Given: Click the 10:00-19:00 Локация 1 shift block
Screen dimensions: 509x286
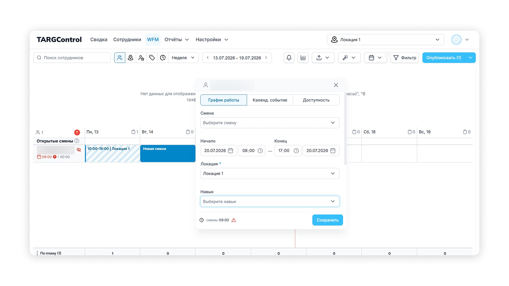Looking at the screenshot, I should pyautogui.click(x=112, y=153).
